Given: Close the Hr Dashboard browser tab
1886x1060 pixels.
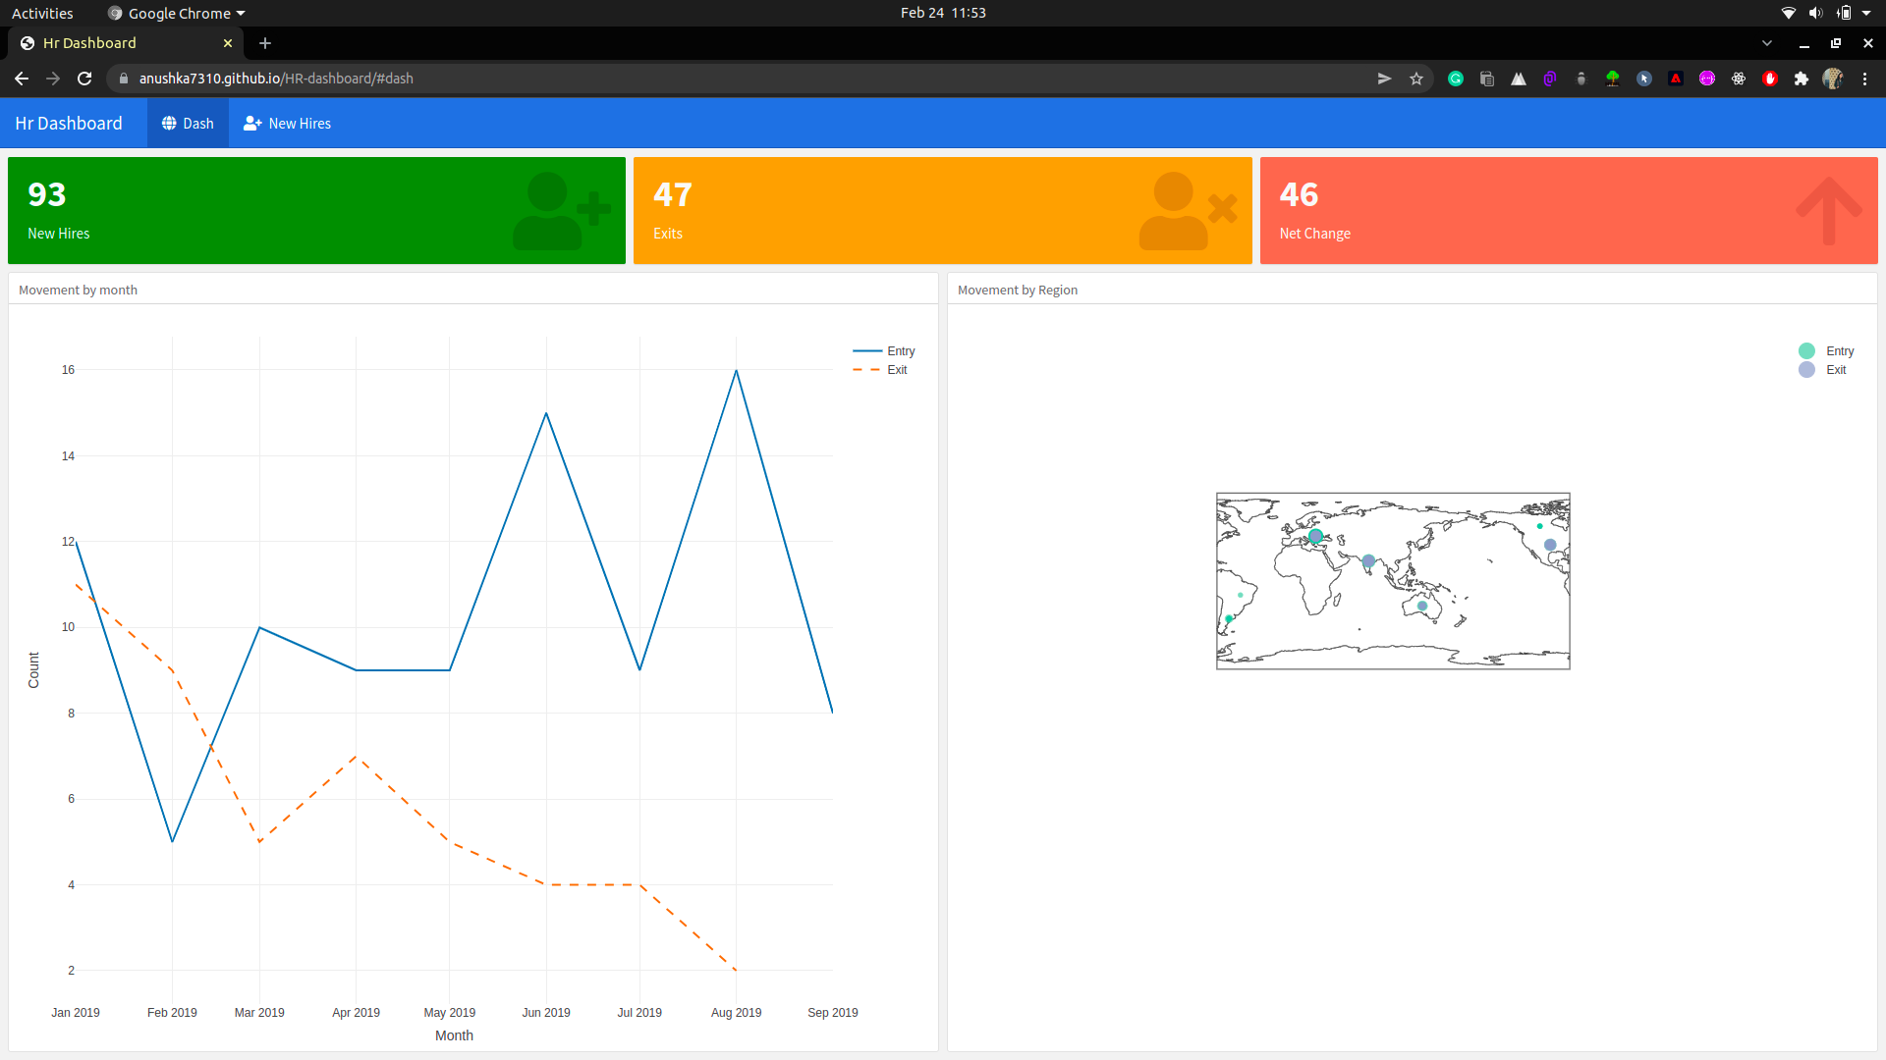Looking at the screenshot, I should point(228,43).
